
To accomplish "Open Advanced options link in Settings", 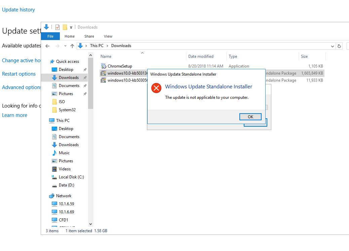I will 22,87.
